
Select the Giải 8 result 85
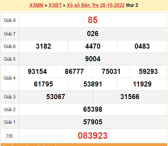[93, 20]
